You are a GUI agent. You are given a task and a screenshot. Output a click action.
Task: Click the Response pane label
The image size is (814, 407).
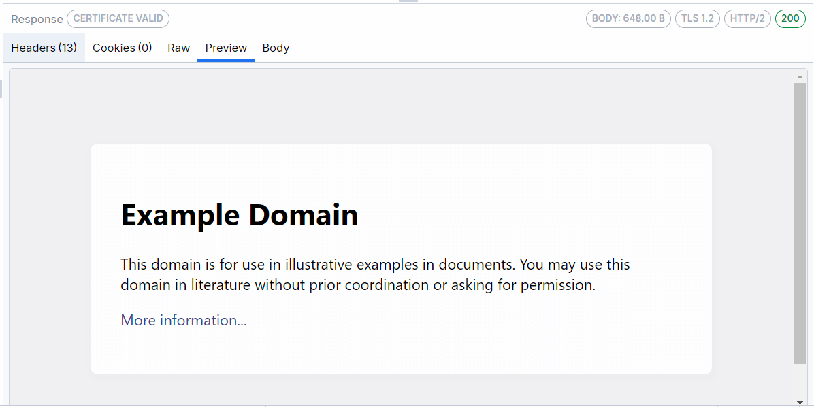[35, 19]
